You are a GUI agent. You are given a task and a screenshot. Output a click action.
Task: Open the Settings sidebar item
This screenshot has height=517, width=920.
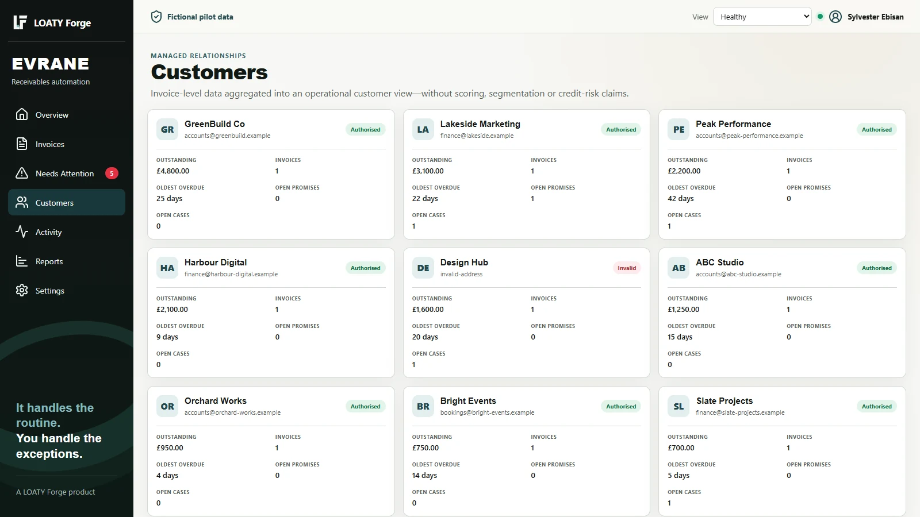[x=67, y=290]
